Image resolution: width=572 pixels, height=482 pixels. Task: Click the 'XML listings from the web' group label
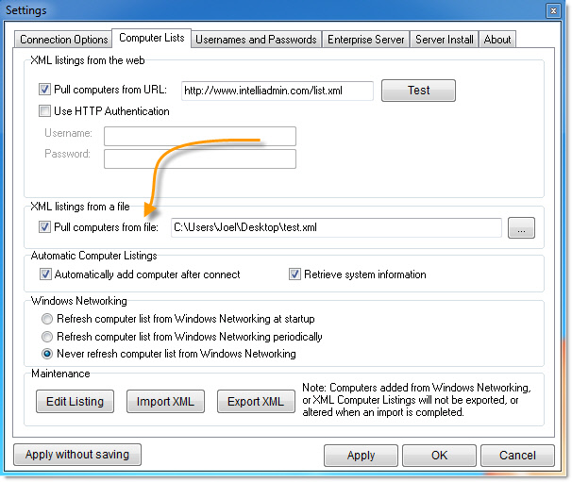[88, 60]
